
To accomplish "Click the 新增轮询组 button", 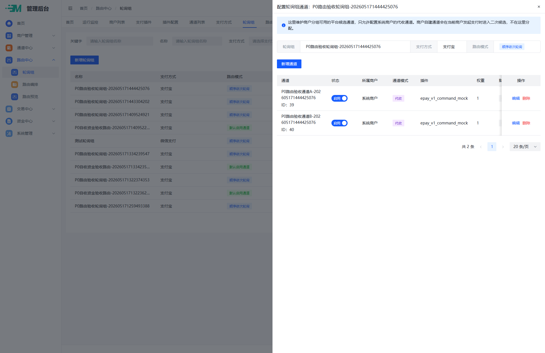I will click(85, 60).
